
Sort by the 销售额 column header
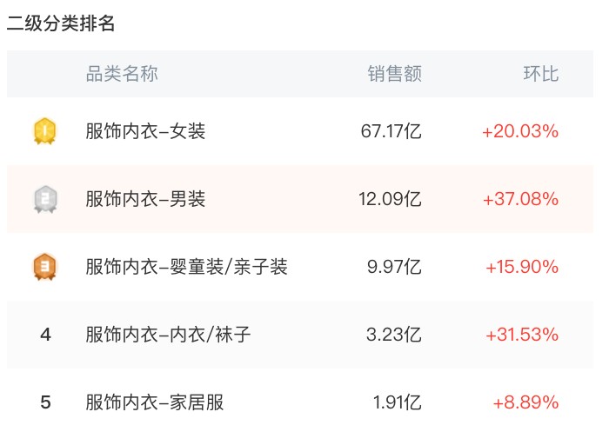tap(395, 74)
